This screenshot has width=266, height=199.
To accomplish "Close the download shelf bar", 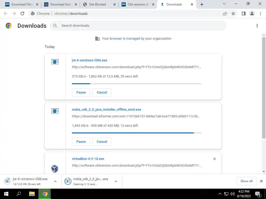I will coord(261,181).
